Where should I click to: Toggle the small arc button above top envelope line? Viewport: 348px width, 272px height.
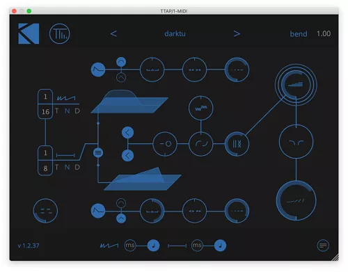click(121, 62)
